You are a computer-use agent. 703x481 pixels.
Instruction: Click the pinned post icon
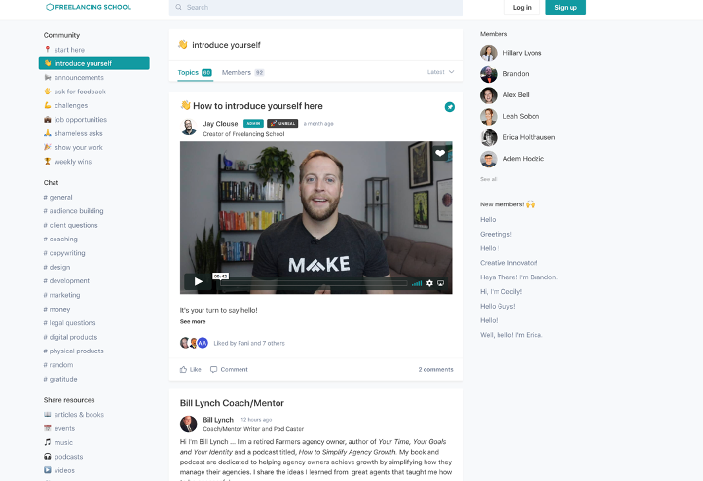(449, 107)
